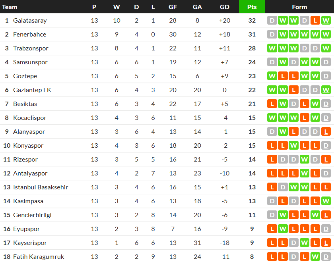Viewport: 334px width, 262px height.
Task: Click the draw badge in Fenerbahce's form
Action: 272,35
